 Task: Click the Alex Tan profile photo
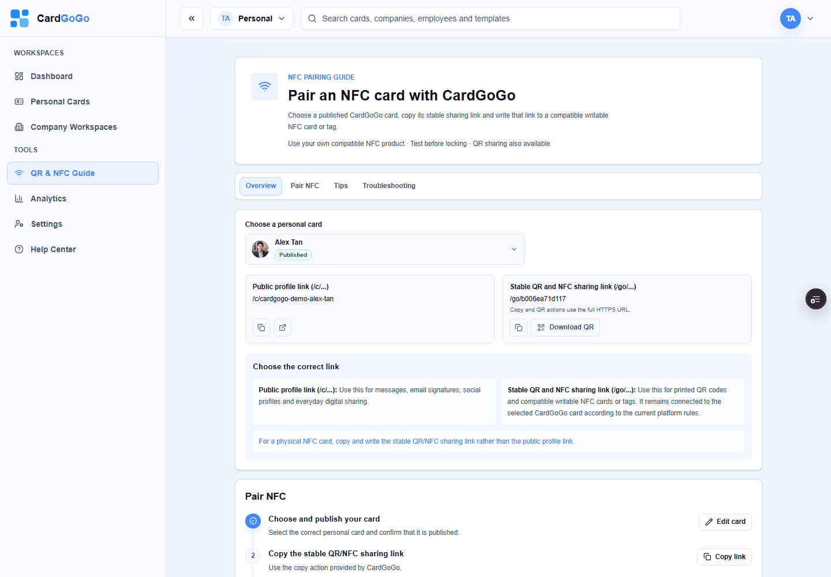pyautogui.click(x=260, y=249)
